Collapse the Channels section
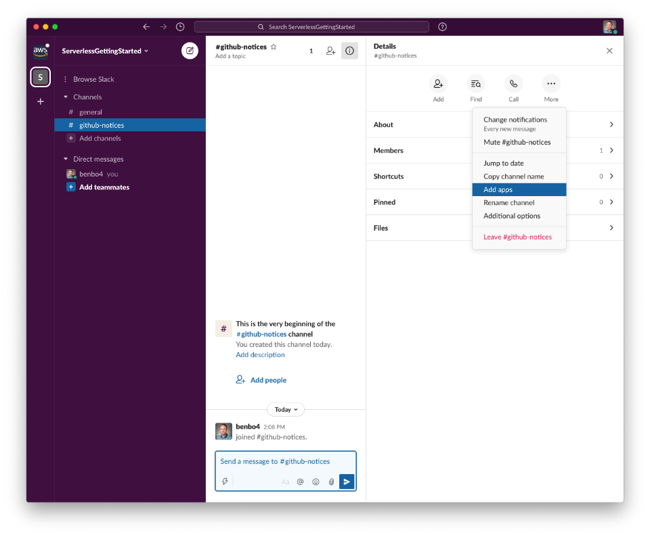The width and height of the screenshot is (650, 537). (x=66, y=97)
